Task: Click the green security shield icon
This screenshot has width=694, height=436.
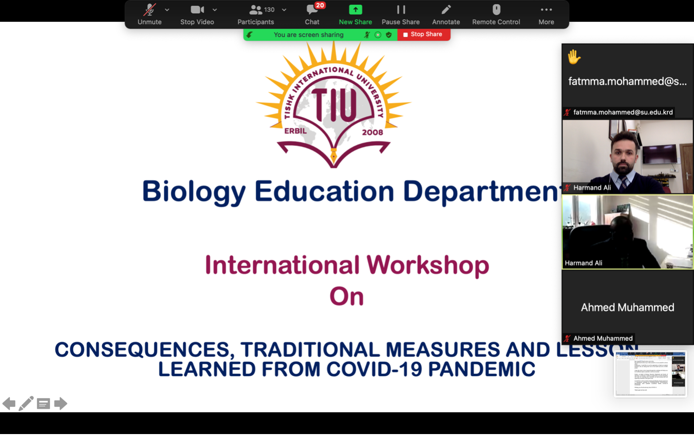Action: pos(389,35)
